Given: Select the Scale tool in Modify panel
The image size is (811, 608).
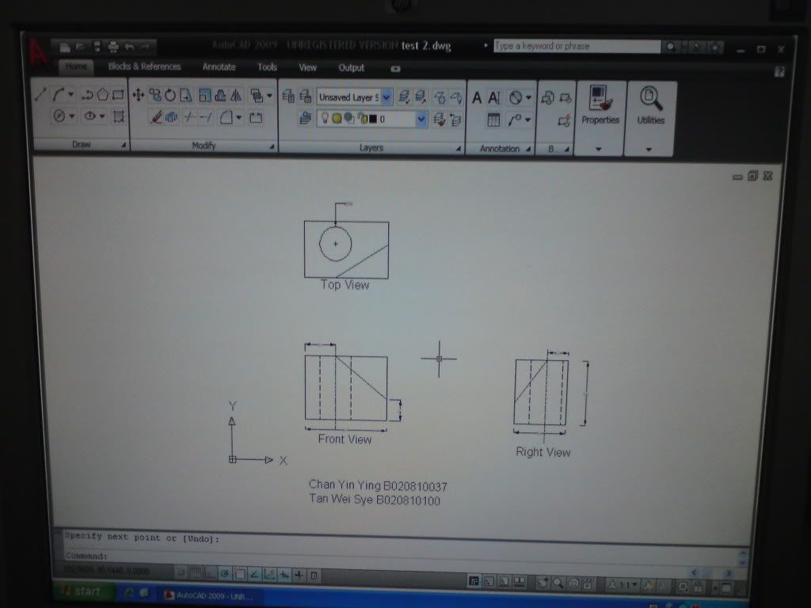Looking at the screenshot, I should (x=205, y=95).
